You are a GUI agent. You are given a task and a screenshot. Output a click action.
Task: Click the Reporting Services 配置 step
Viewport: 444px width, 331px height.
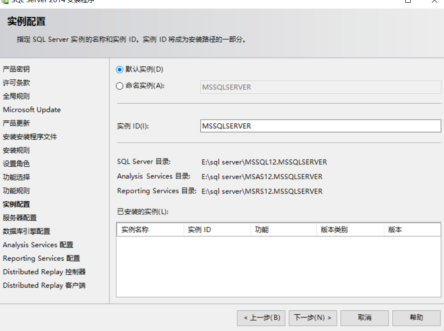click(41, 258)
